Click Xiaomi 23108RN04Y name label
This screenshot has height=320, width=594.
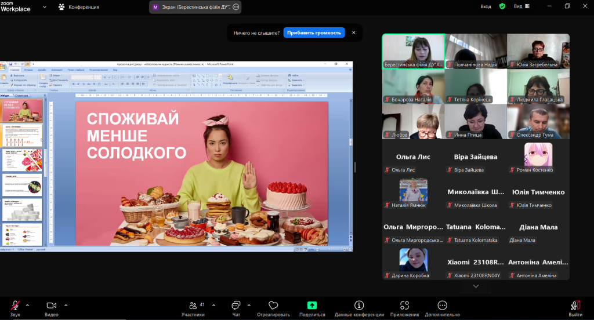point(477,275)
